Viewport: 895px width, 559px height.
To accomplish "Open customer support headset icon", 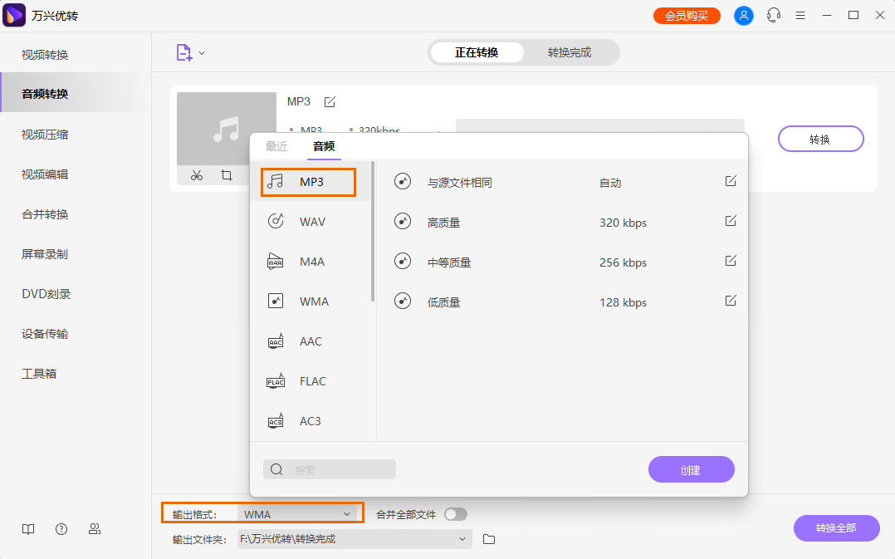I will 774,16.
